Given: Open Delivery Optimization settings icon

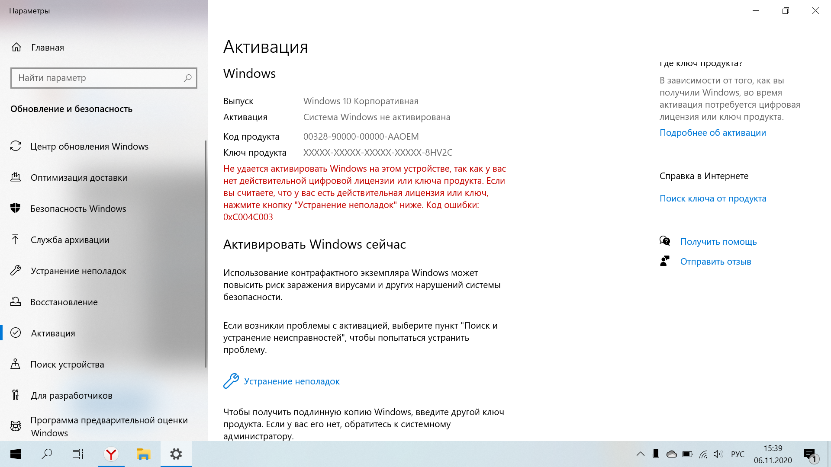Looking at the screenshot, I should tap(16, 177).
